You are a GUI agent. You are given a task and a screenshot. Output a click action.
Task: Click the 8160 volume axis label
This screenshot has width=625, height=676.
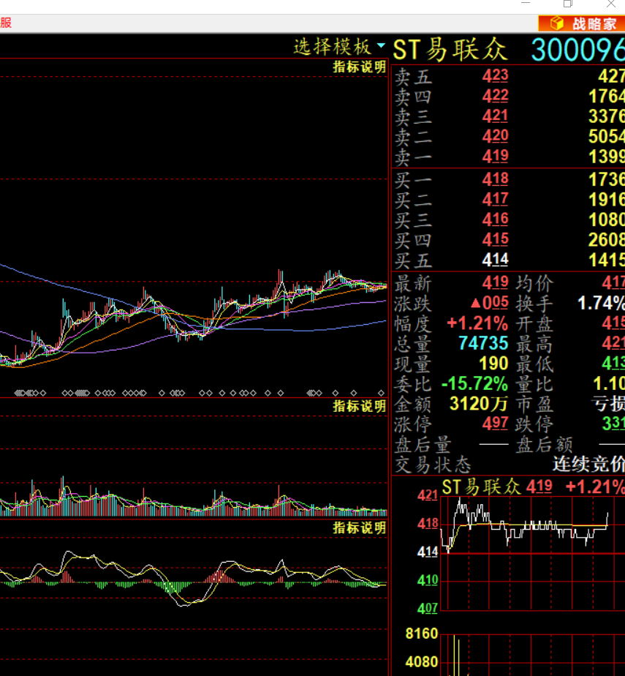click(x=422, y=634)
